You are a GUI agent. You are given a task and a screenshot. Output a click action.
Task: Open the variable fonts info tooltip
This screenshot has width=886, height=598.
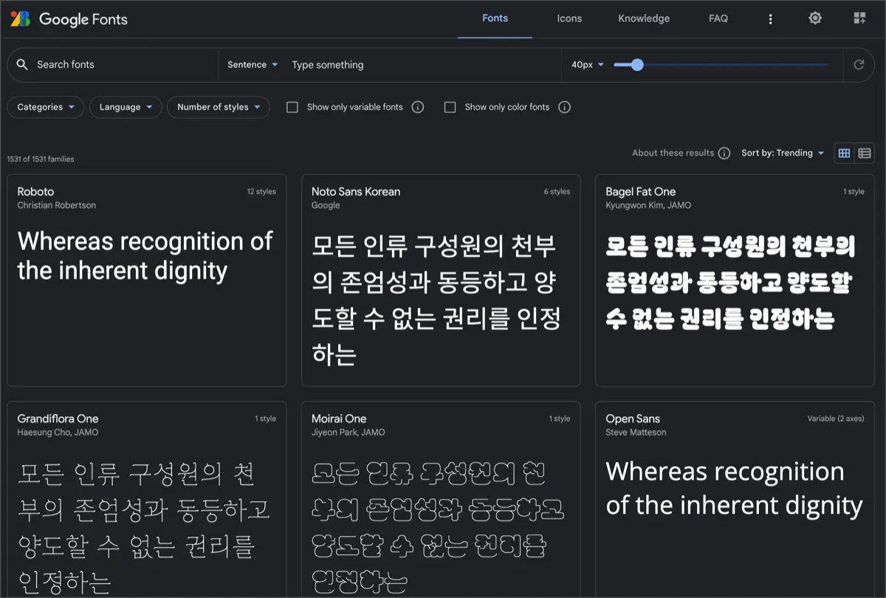click(x=417, y=107)
